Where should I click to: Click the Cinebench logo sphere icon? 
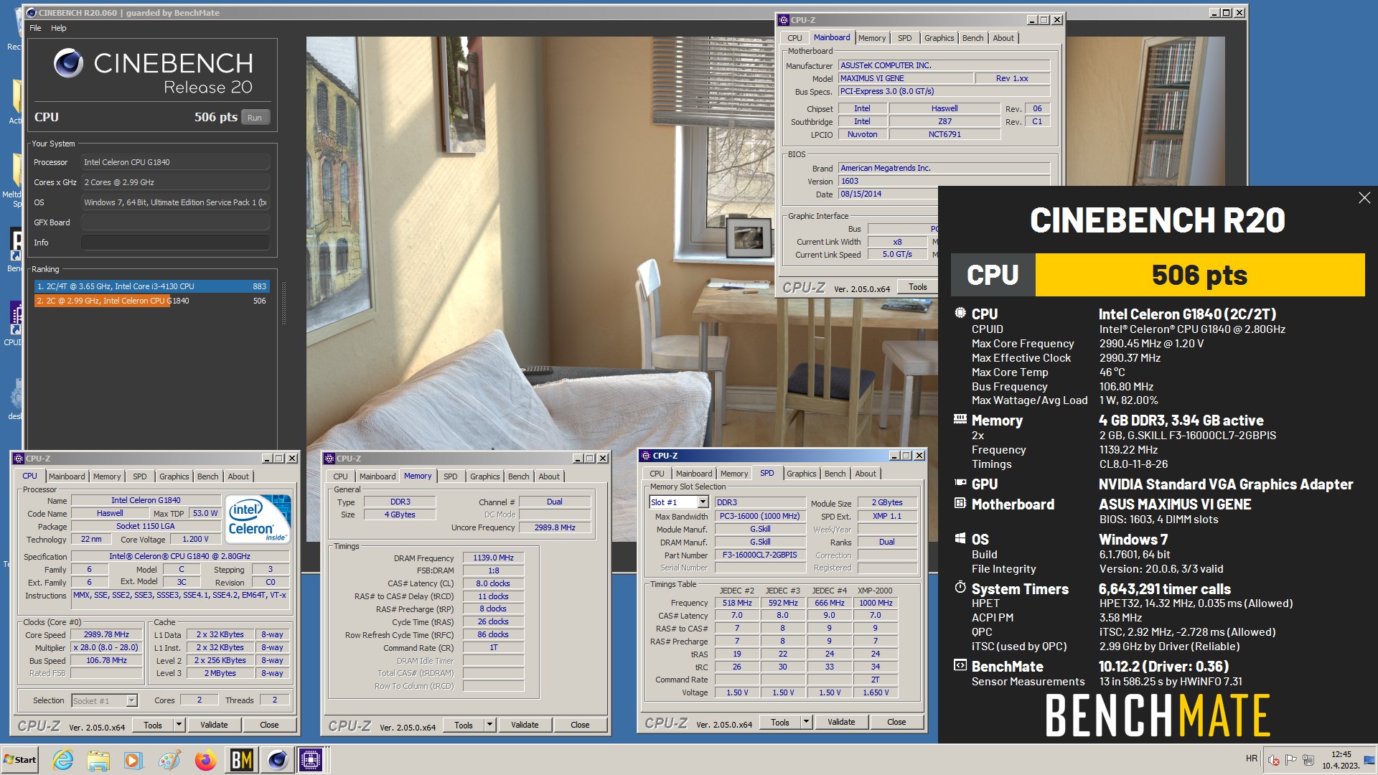(x=69, y=64)
